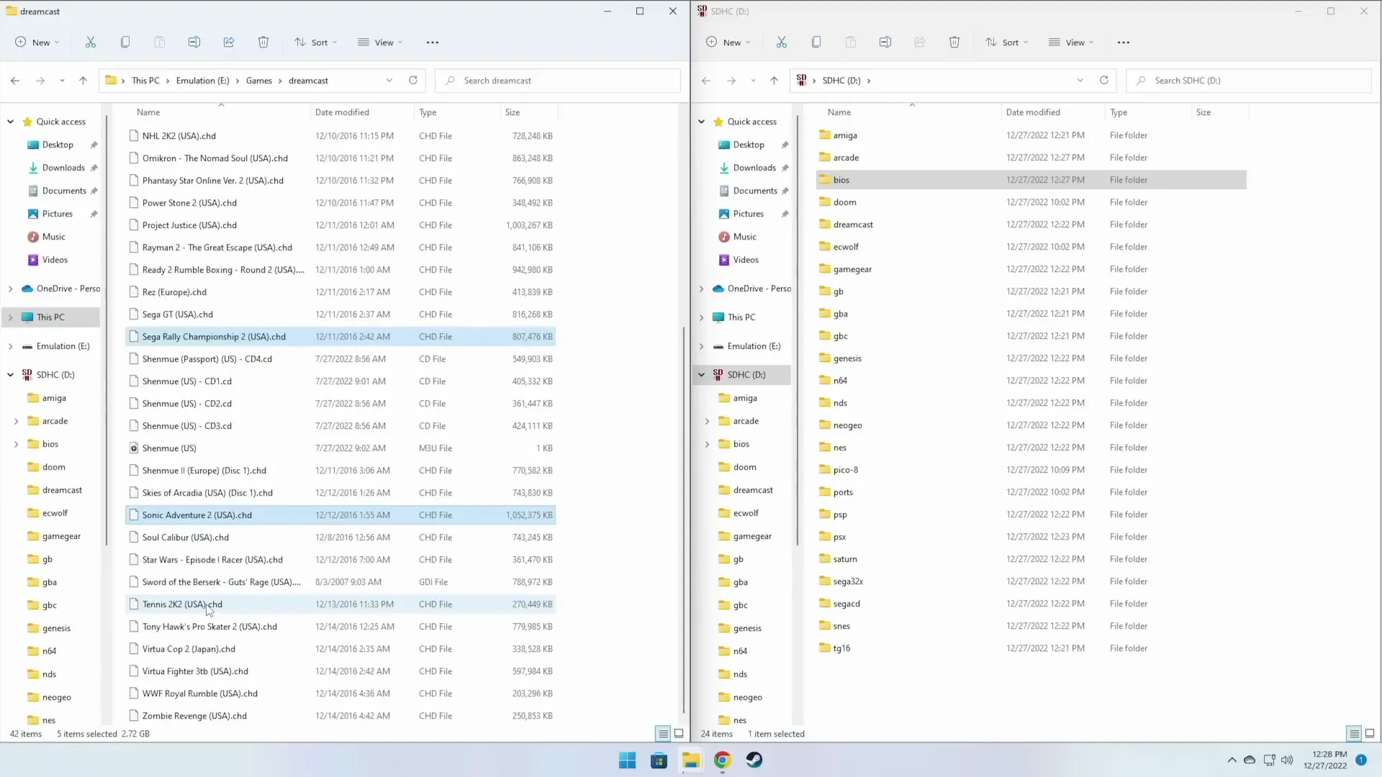Open New menu in SDHC (D:) window
This screenshot has height=777, width=1382.
[728, 42]
